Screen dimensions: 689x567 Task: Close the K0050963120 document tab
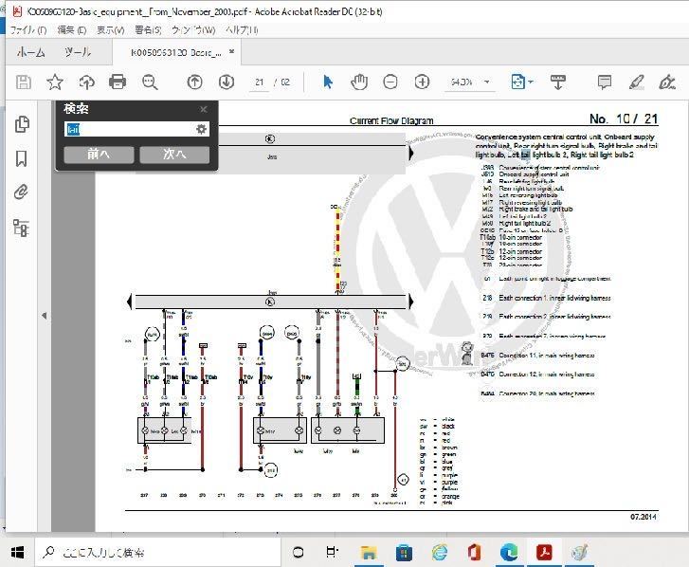pyautogui.click(x=231, y=52)
